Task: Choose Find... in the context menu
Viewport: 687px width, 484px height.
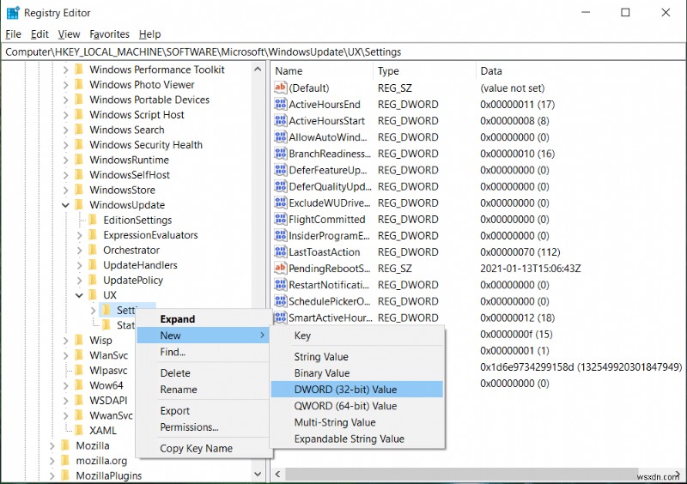Action: pos(203,352)
